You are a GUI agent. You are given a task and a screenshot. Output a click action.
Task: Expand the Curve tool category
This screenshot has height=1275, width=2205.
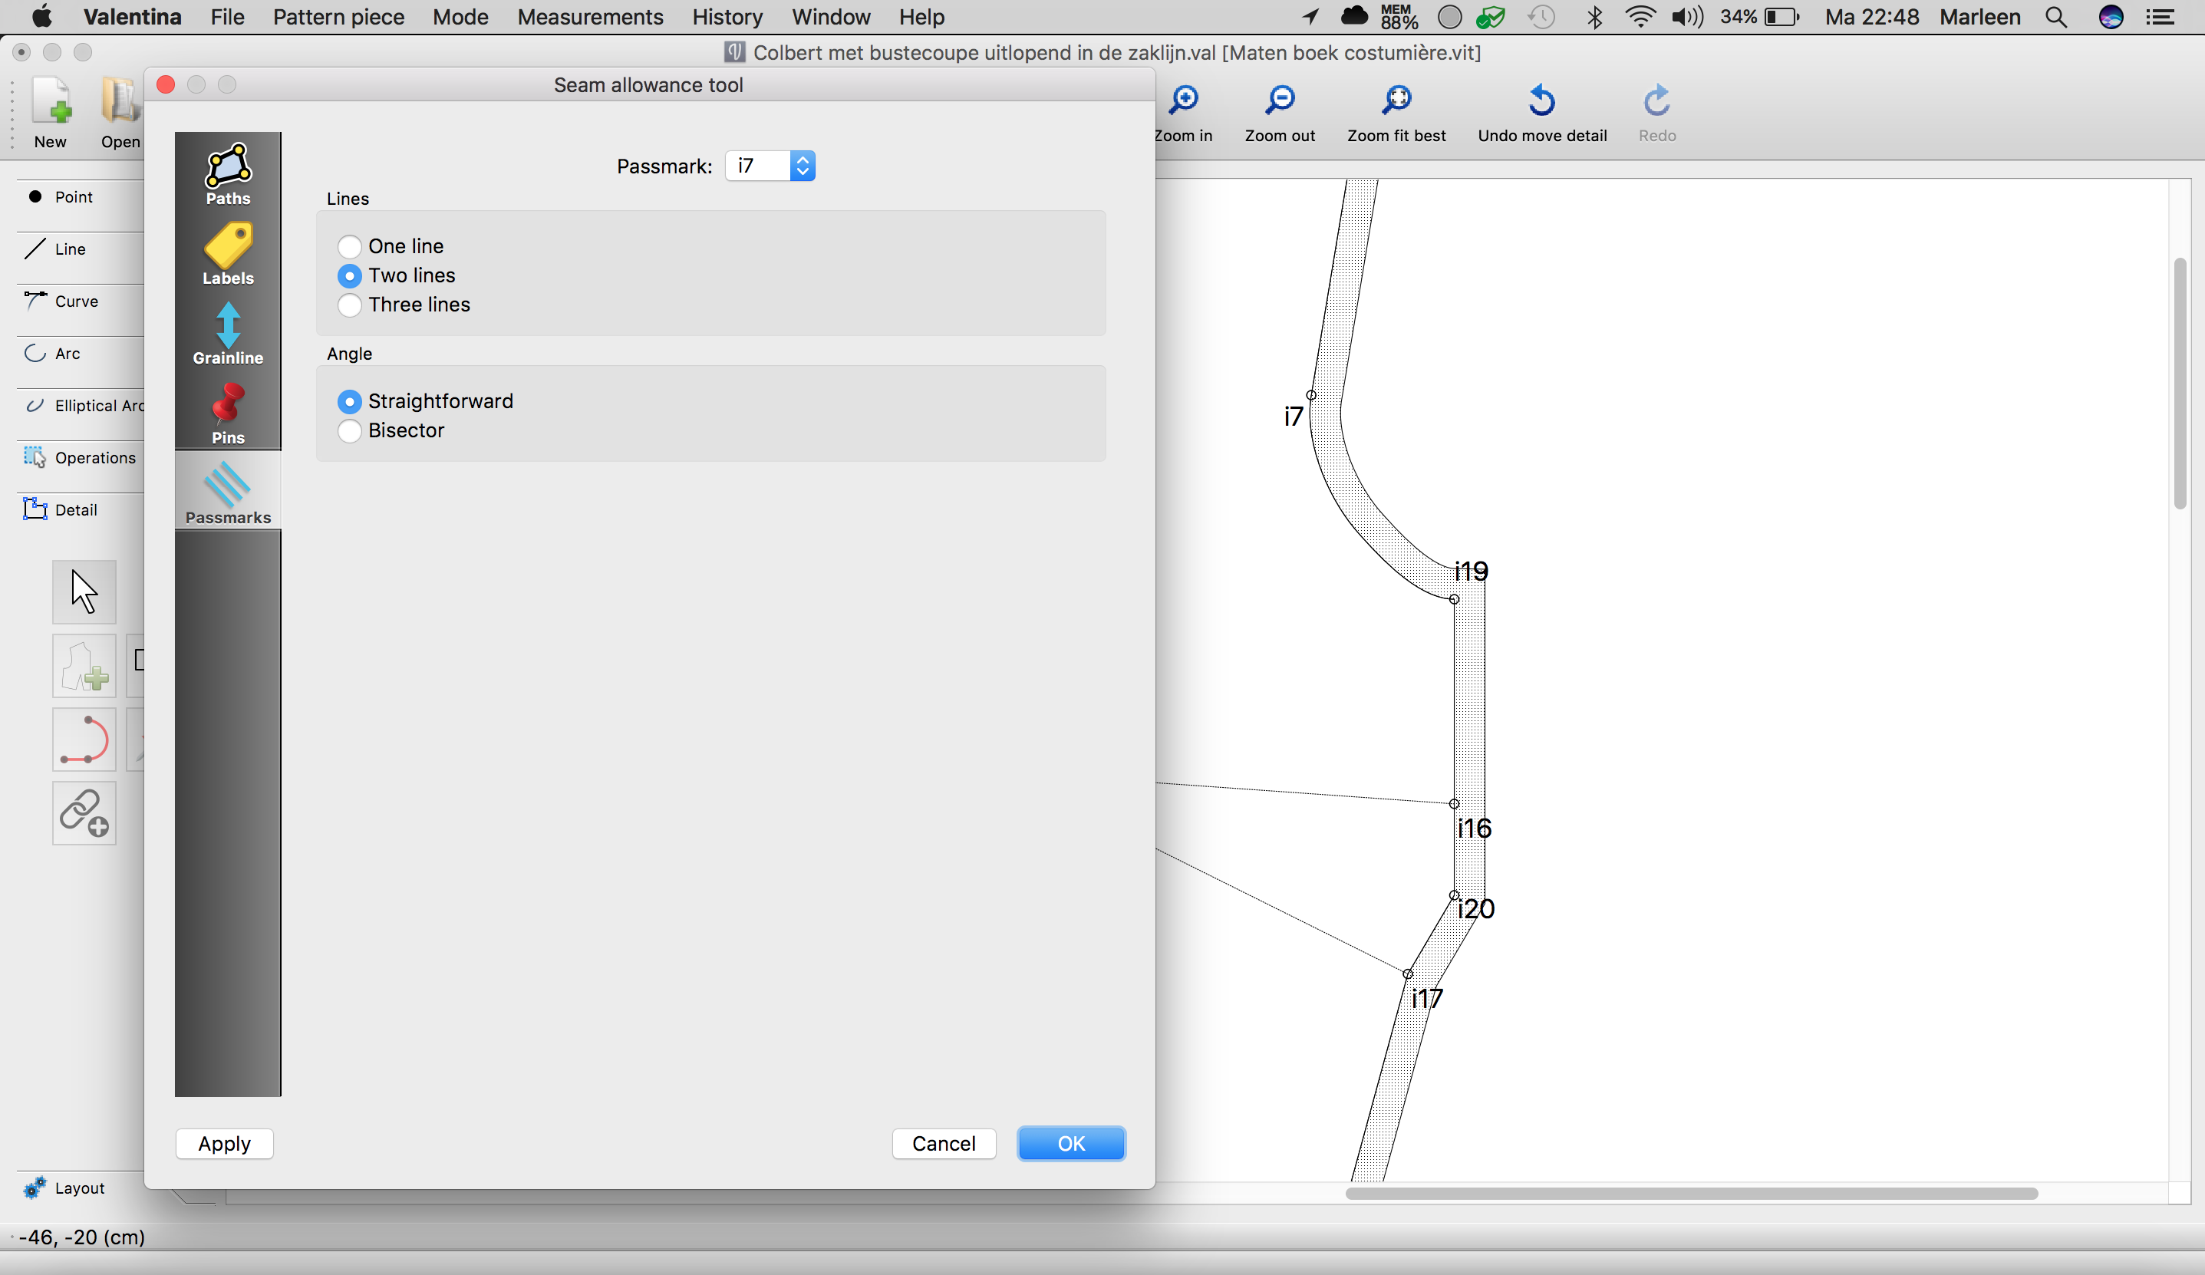[76, 301]
